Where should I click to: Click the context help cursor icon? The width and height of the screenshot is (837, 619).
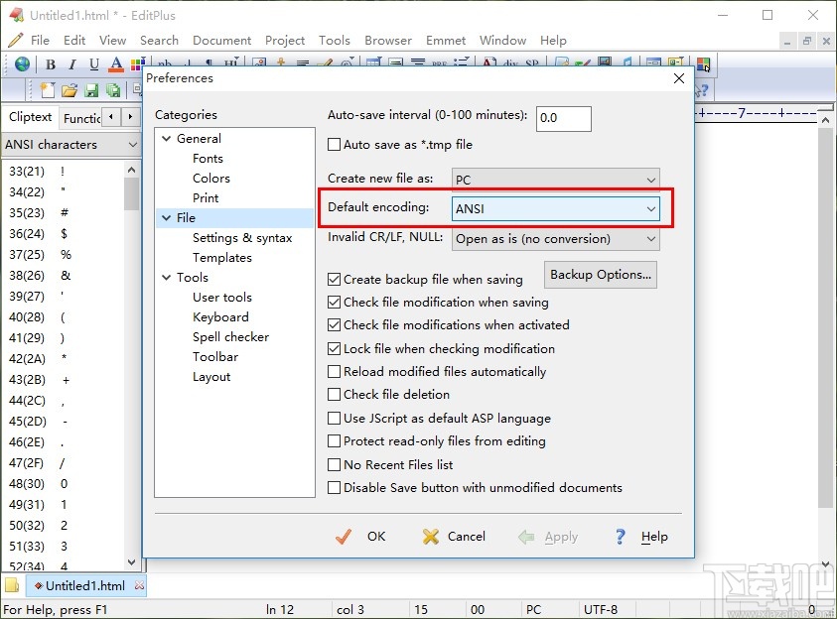(702, 90)
